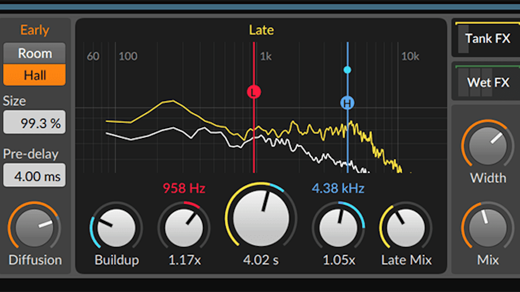This screenshot has height=292, width=520.
Task: Click the Late Mix knob
Action: pyautogui.click(x=406, y=228)
